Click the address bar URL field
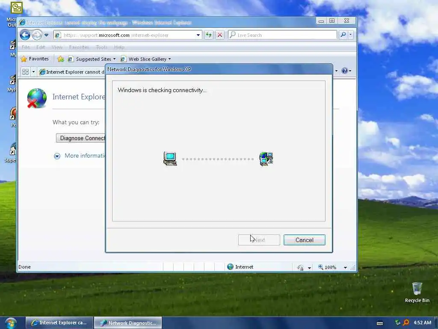This screenshot has width=438, height=329. point(128,35)
